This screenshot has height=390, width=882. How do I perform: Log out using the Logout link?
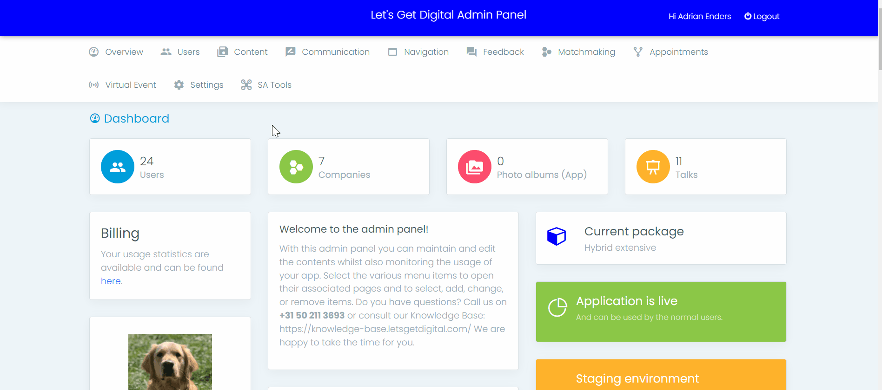[762, 16]
